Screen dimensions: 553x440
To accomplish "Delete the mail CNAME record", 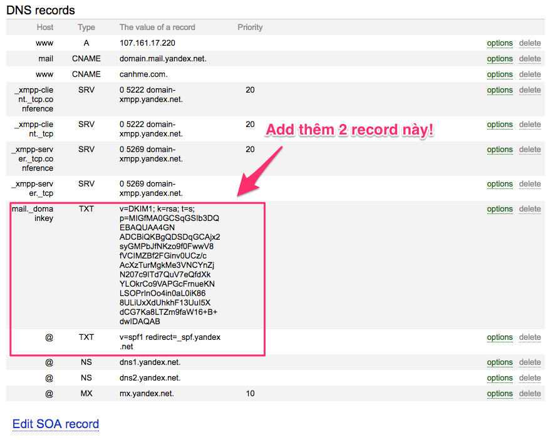I will [x=530, y=59].
